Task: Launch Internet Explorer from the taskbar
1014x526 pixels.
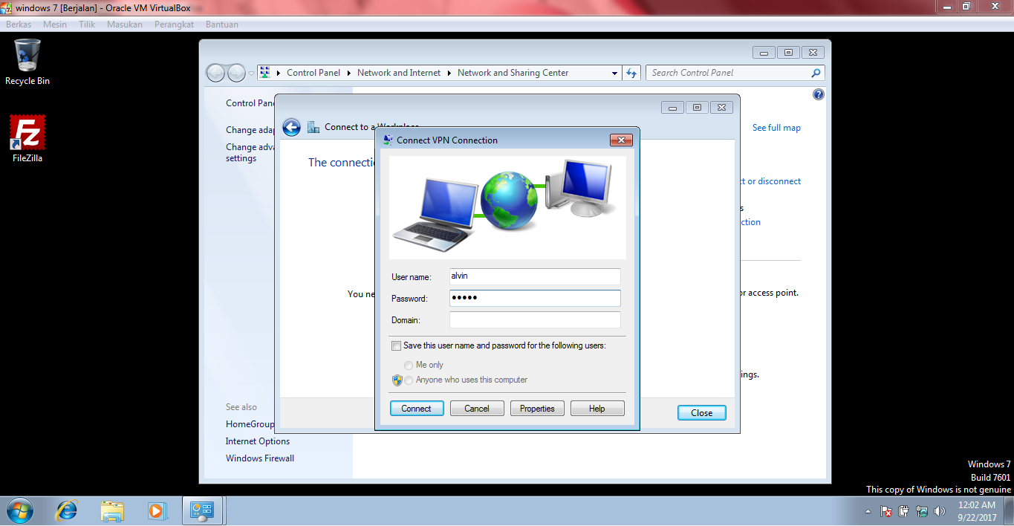Action: coord(67,511)
